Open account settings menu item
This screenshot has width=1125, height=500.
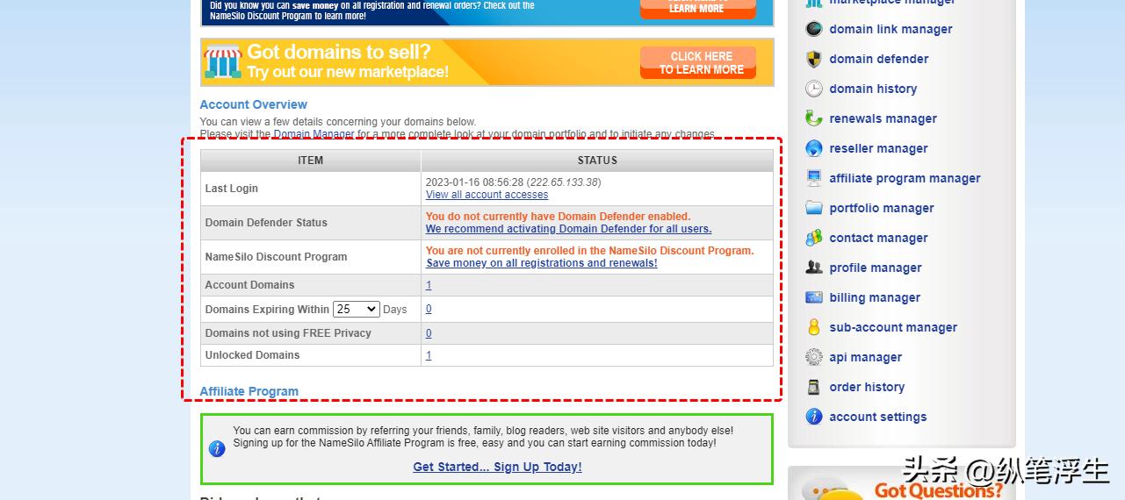click(x=878, y=417)
